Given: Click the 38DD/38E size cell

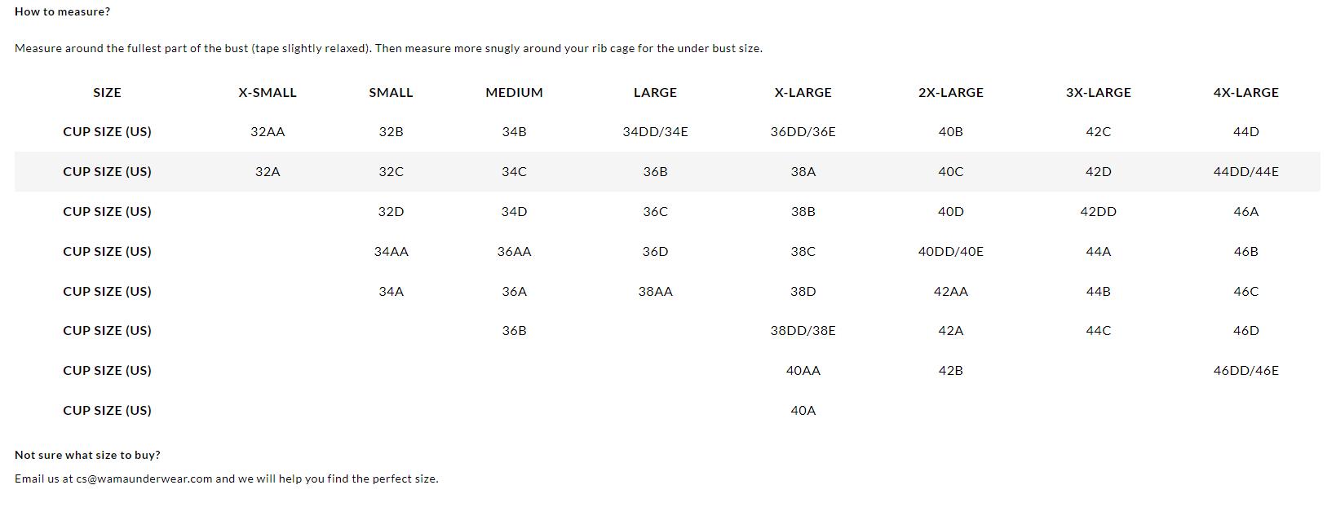Looking at the screenshot, I should pos(803,330).
